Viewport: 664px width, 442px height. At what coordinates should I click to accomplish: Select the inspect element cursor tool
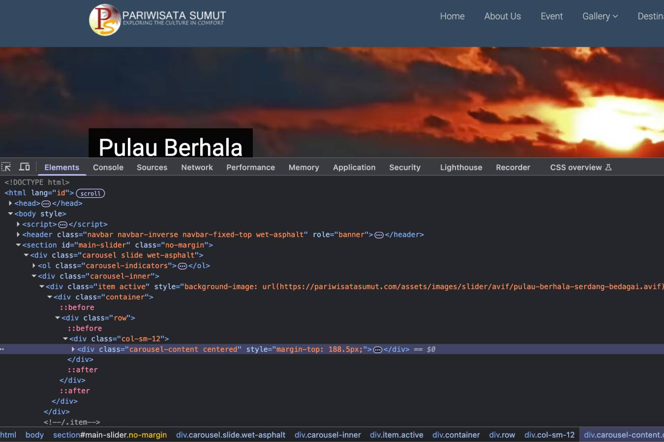point(6,166)
